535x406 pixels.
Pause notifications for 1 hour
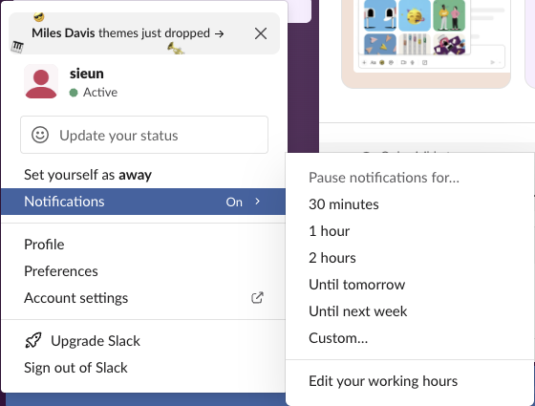pyautogui.click(x=410, y=231)
